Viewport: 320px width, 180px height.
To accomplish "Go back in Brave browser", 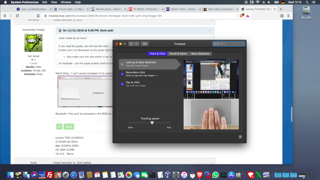I will coord(4,16).
